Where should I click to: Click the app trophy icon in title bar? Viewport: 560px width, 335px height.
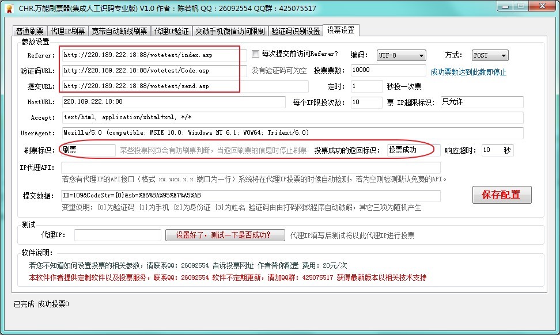pos(10,8)
